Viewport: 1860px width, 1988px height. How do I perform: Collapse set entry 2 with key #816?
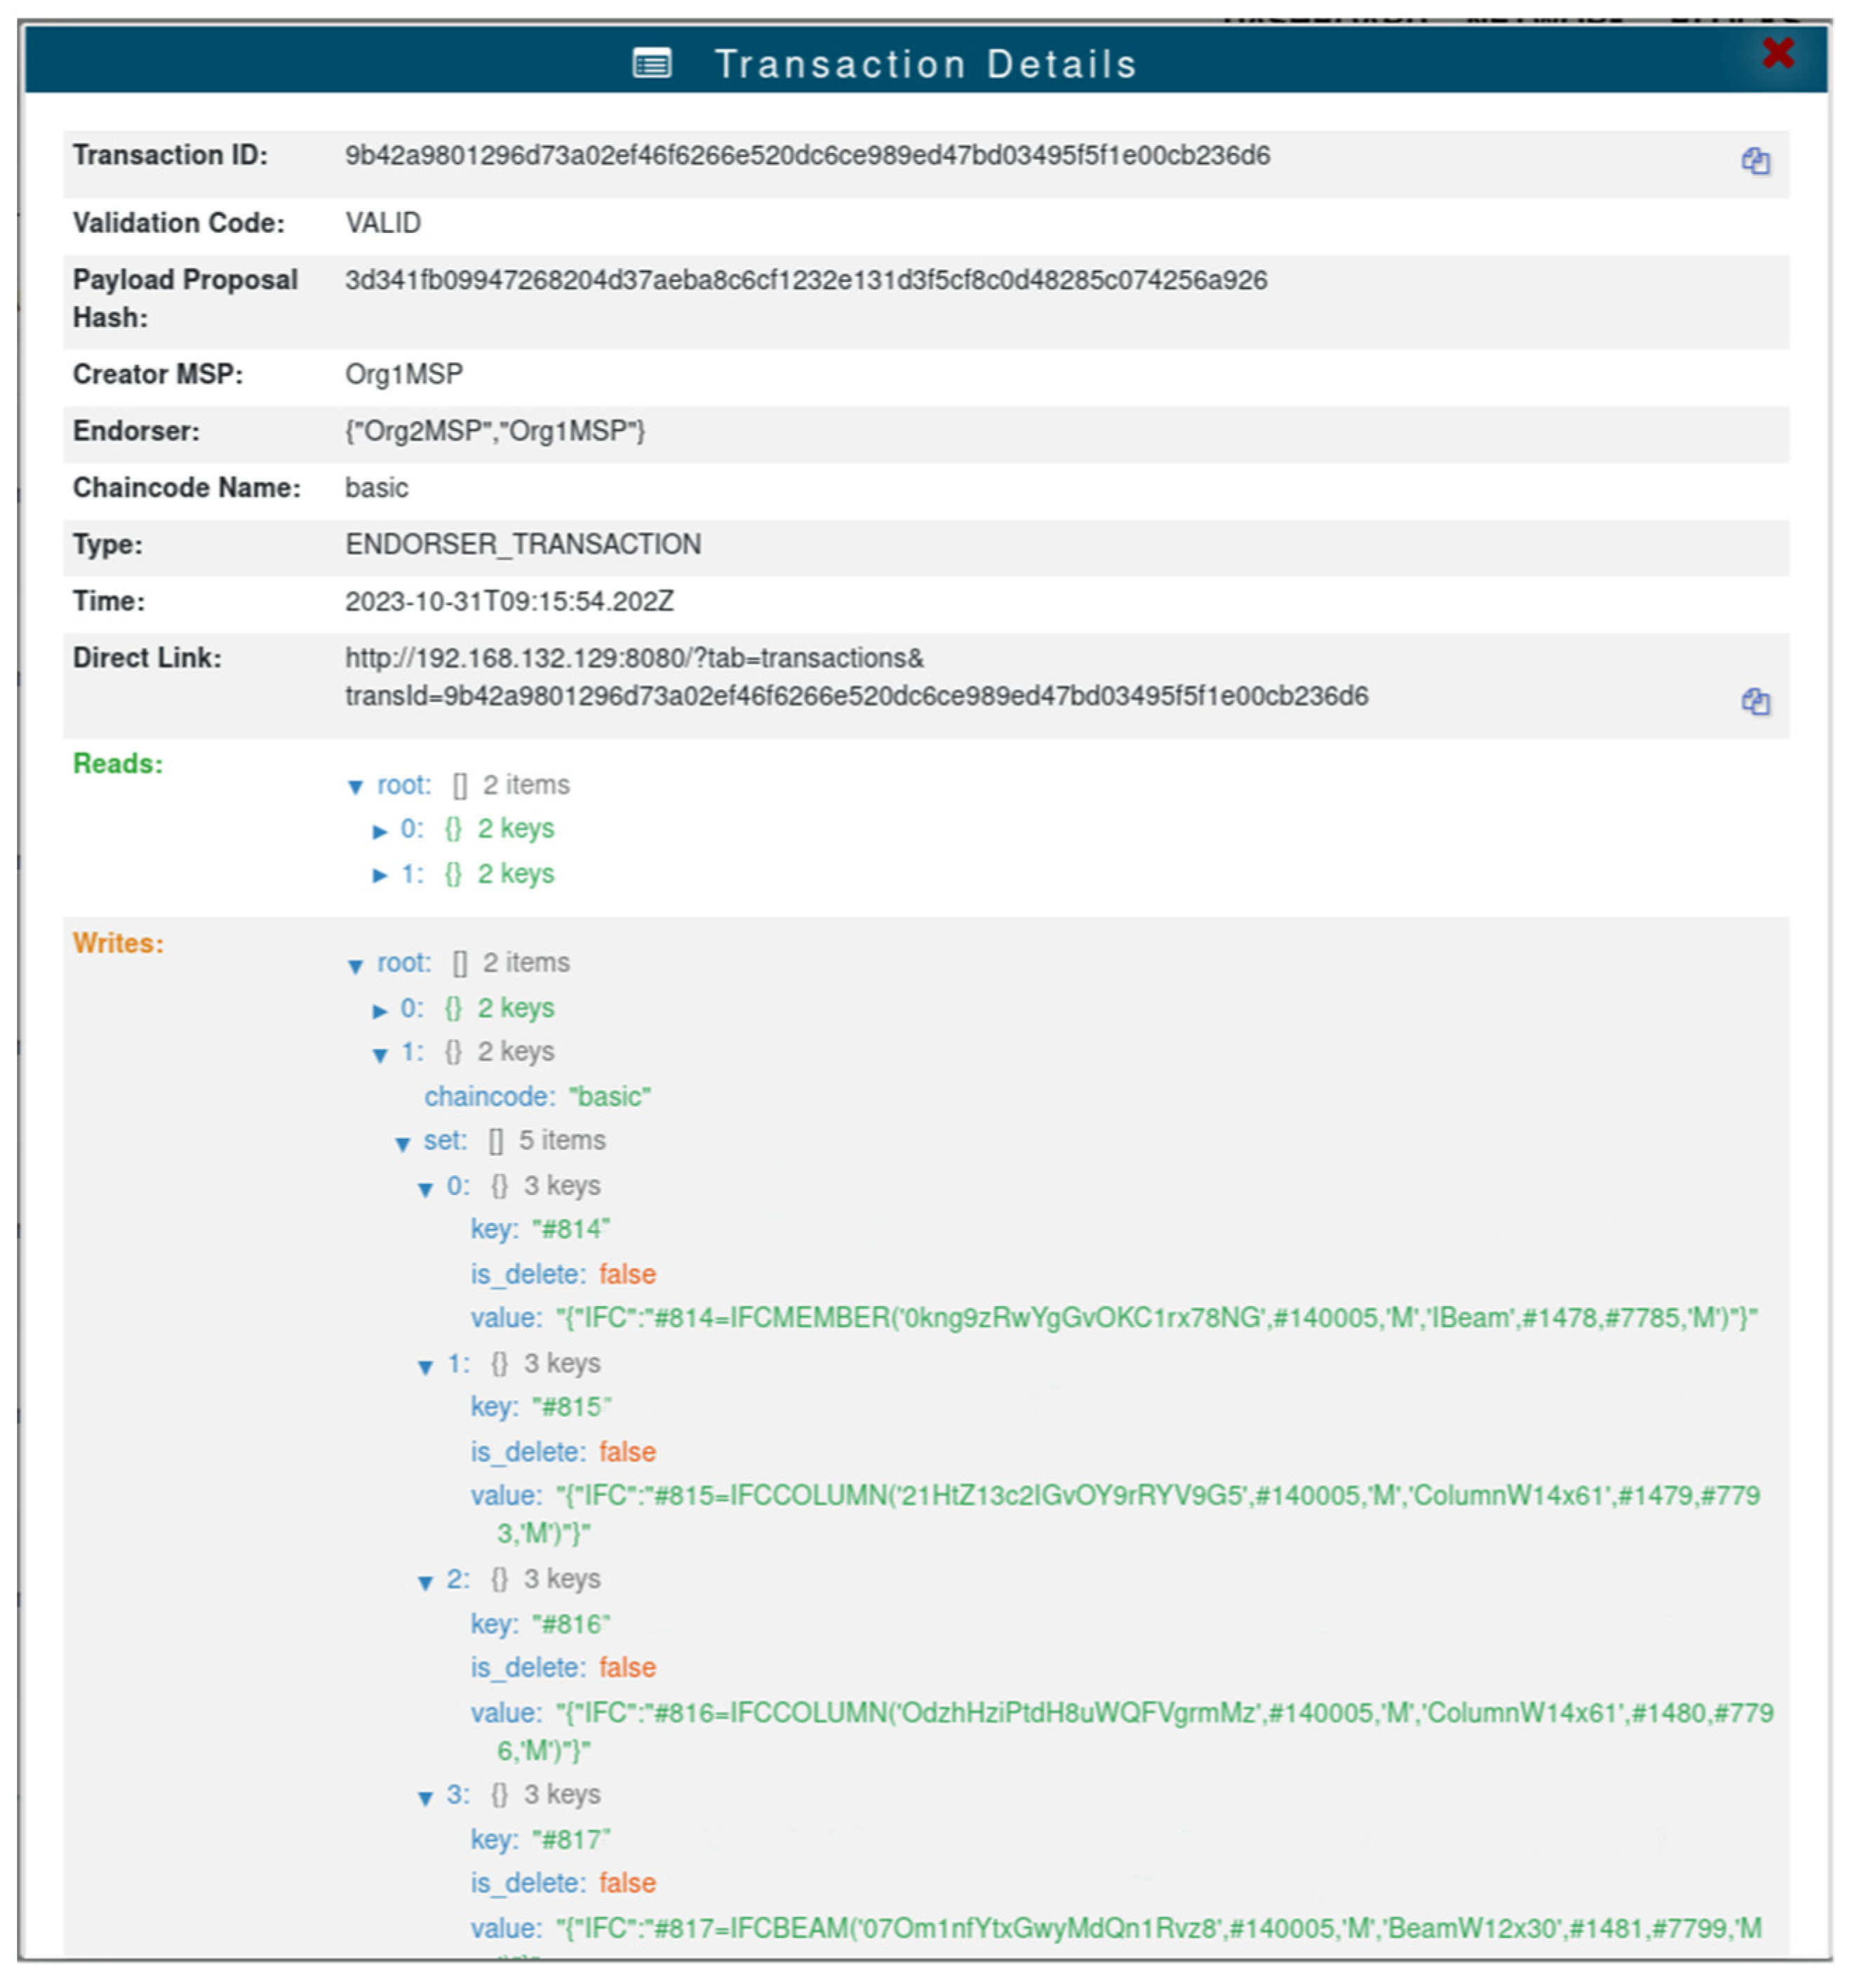pyautogui.click(x=426, y=1583)
